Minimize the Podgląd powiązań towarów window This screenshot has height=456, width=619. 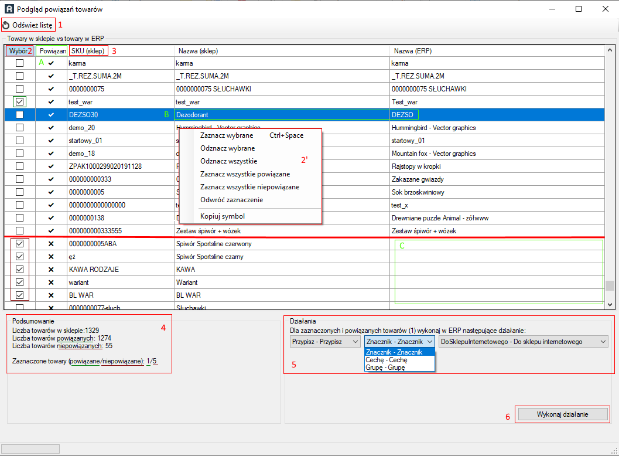552,9
